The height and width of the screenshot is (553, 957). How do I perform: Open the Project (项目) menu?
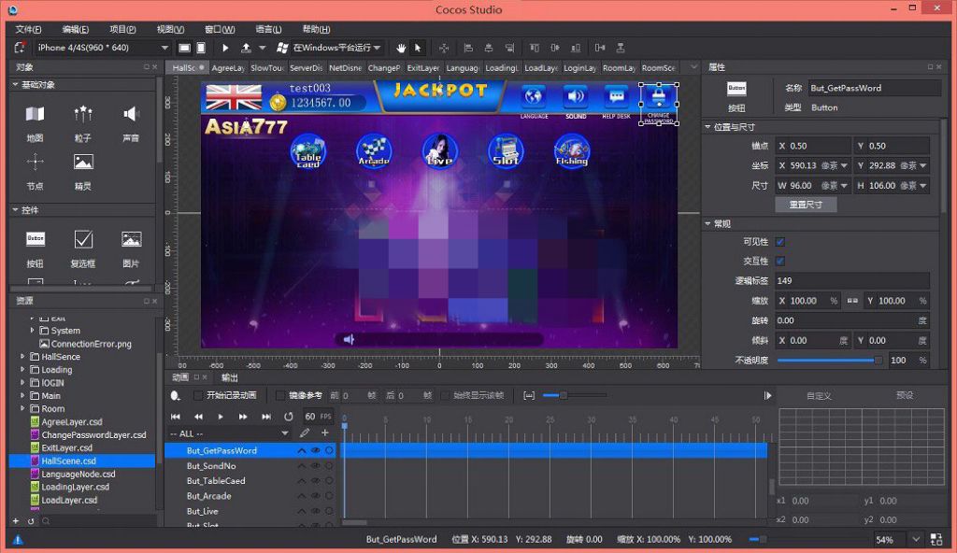(122, 29)
